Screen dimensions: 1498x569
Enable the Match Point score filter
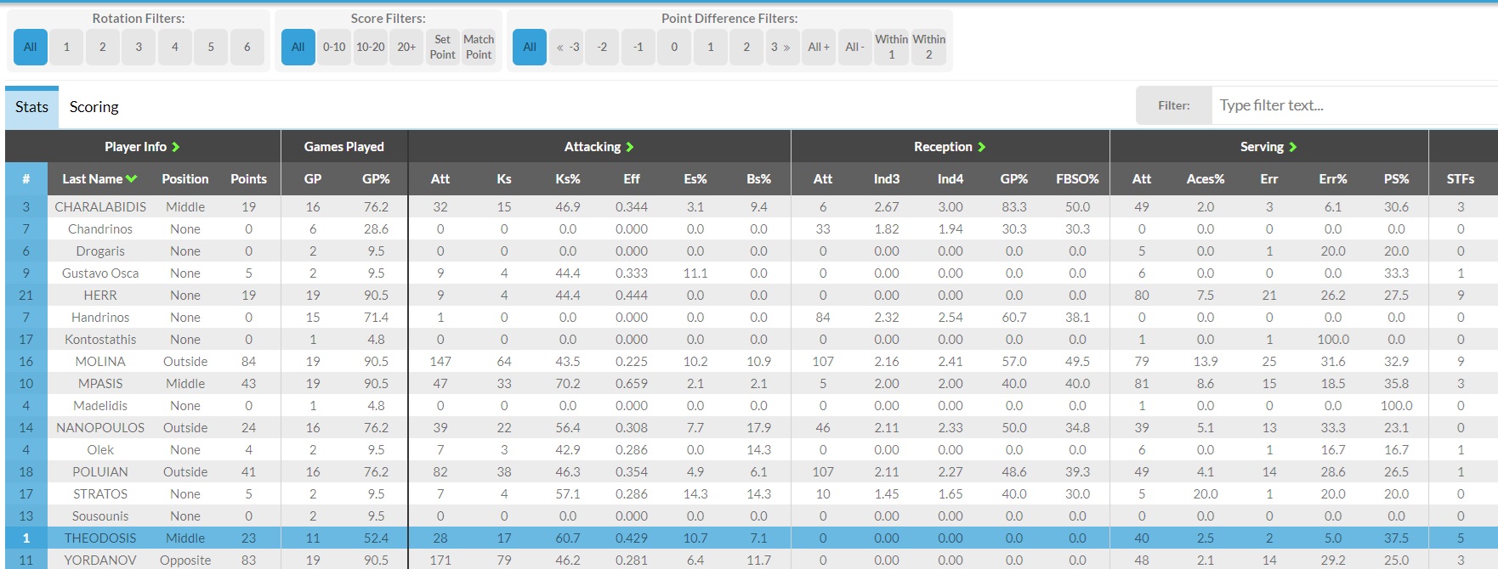click(479, 47)
